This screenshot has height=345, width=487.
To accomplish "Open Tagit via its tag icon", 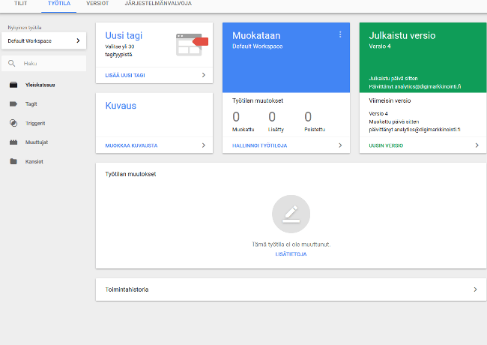I will [13, 103].
